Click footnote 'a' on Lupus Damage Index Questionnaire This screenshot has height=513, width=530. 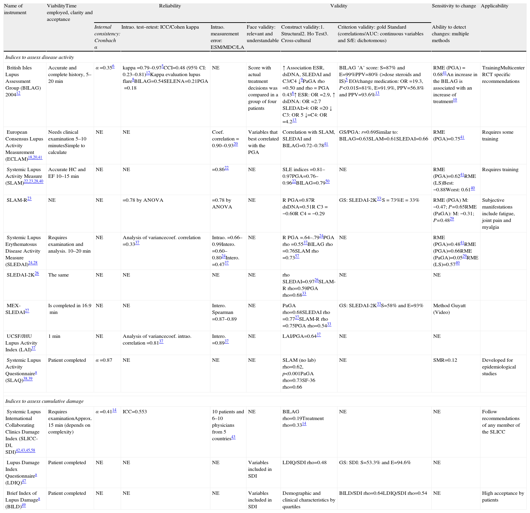[36, 475]
